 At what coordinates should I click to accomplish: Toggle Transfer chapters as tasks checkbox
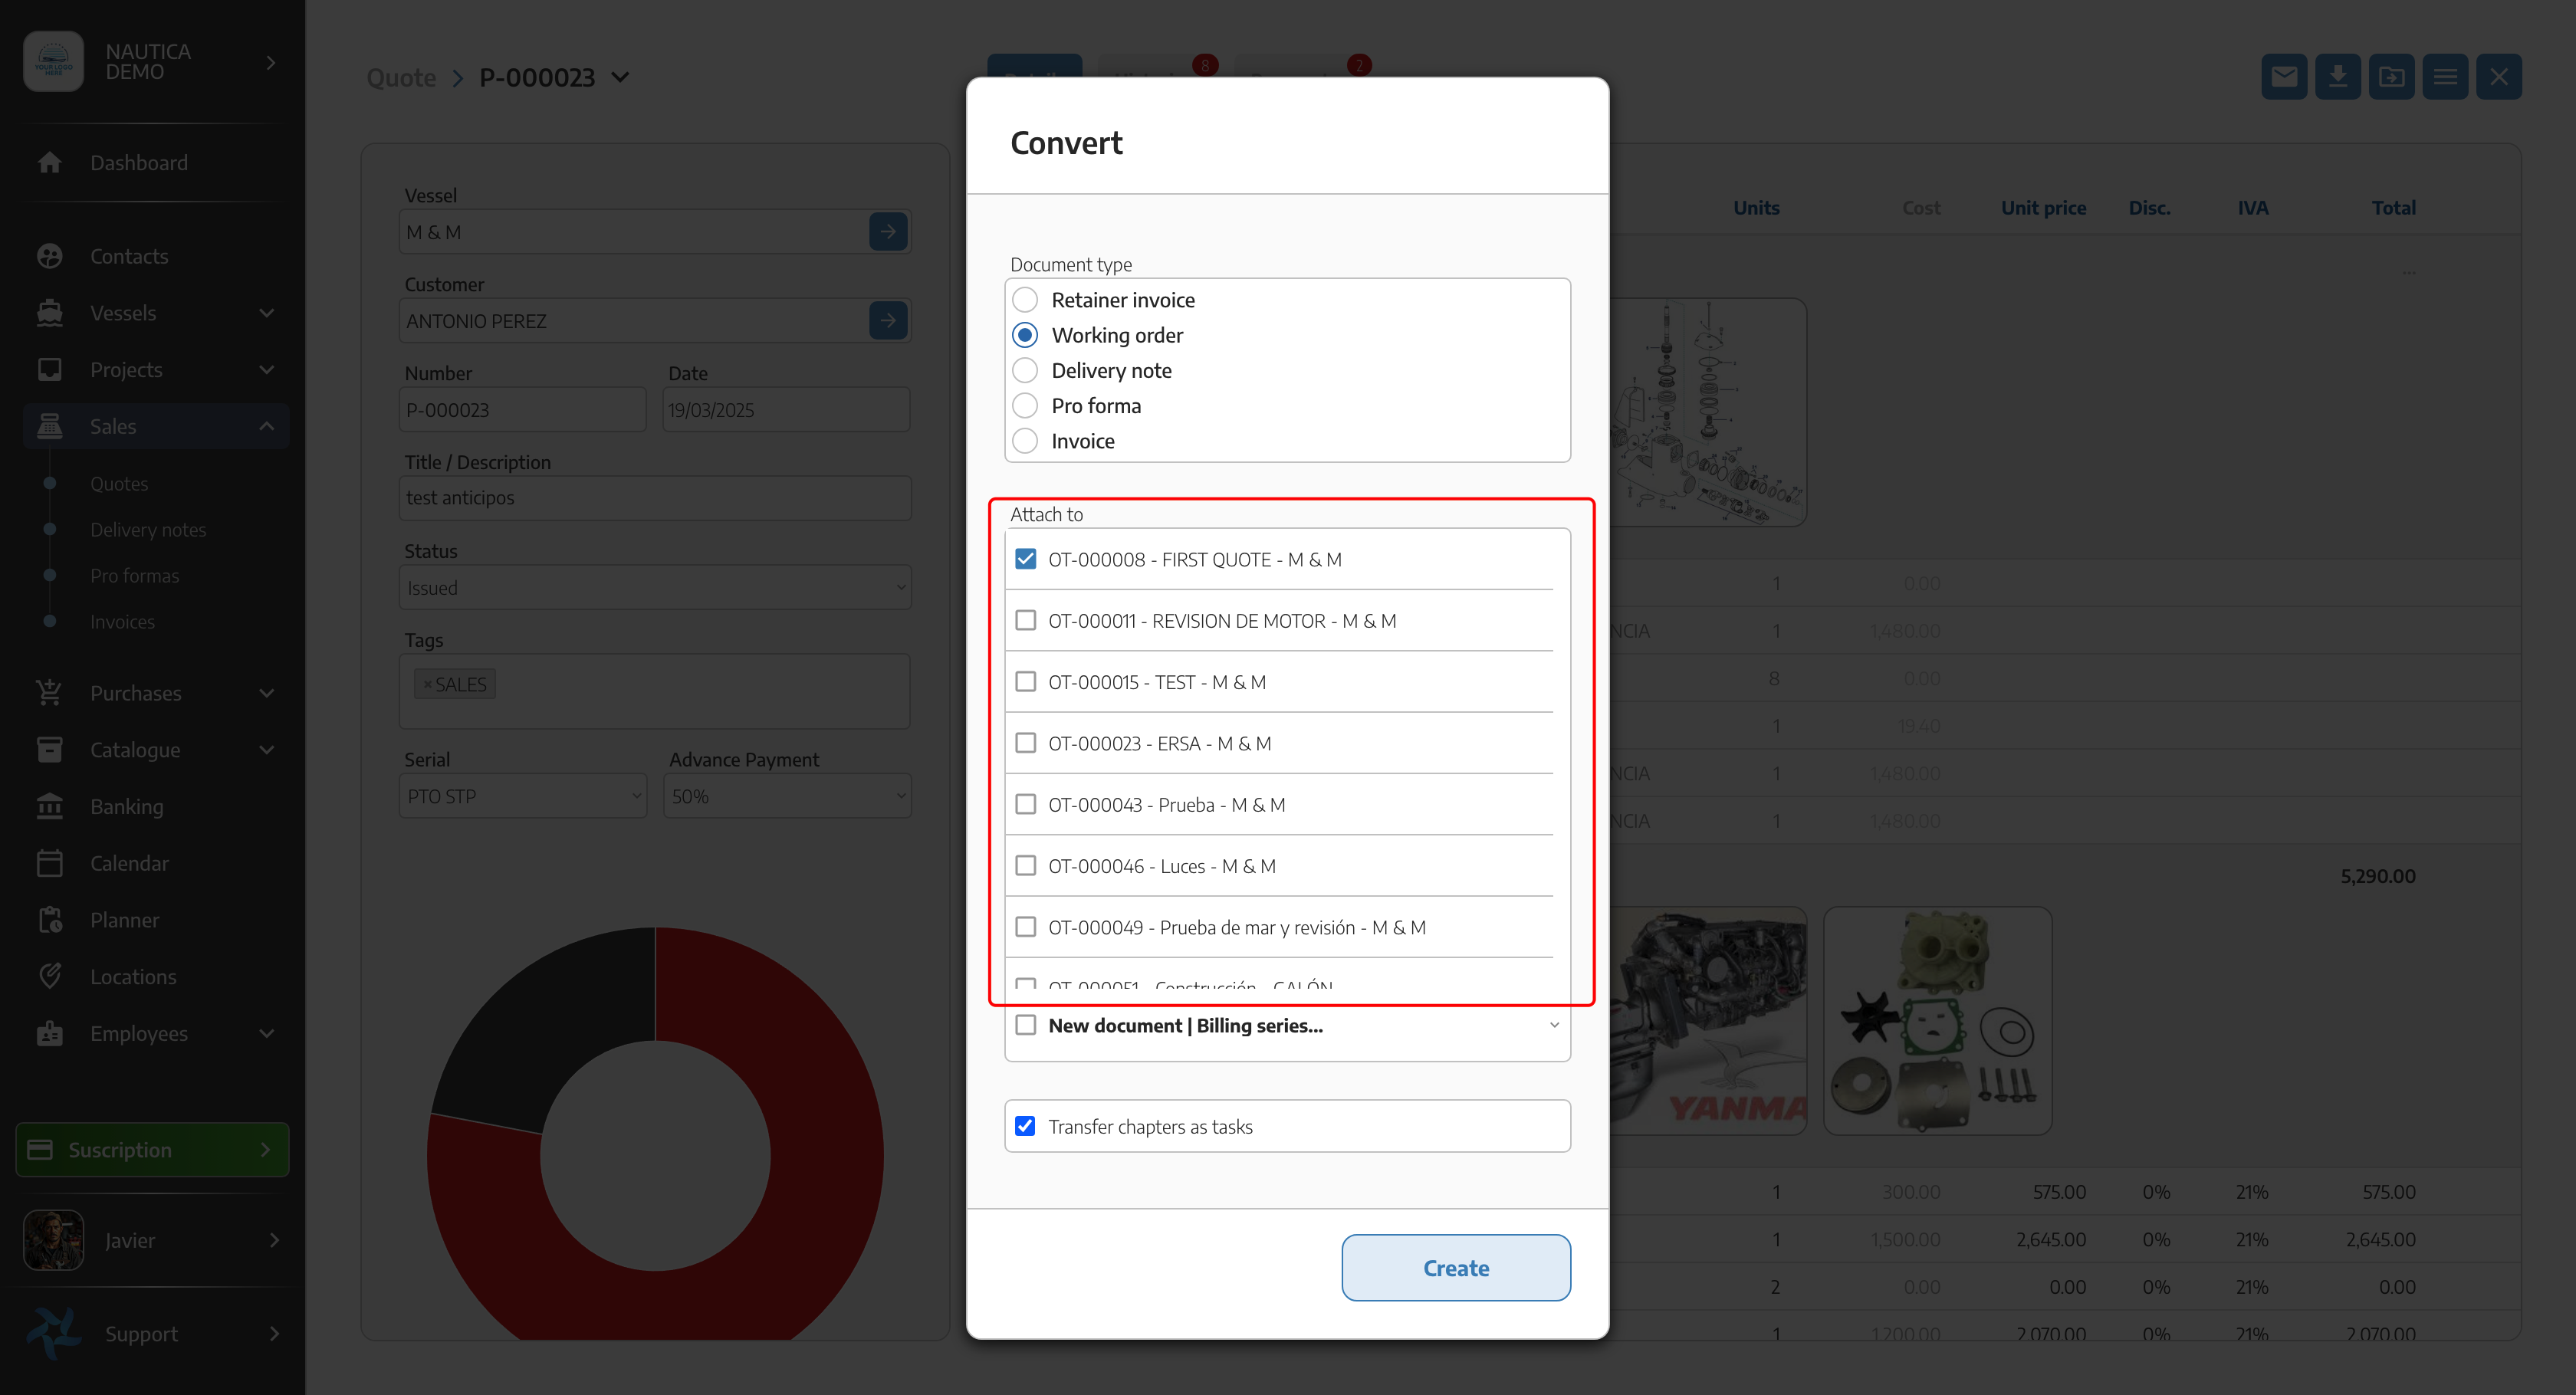(1025, 1126)
